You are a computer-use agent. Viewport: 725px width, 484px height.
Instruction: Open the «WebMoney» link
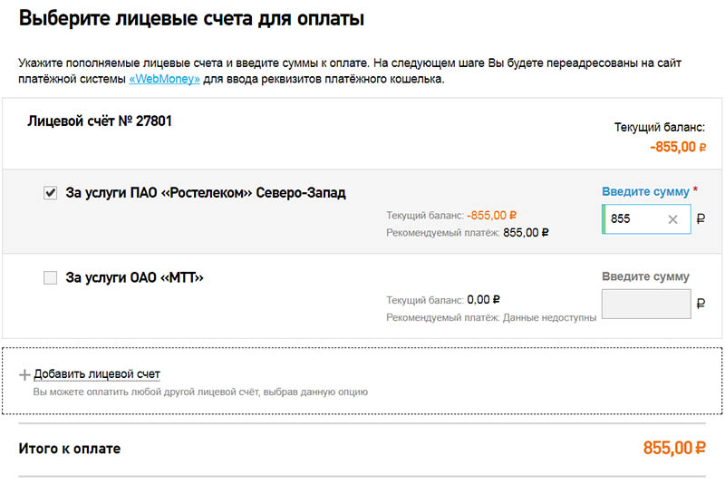click(164, 79)
